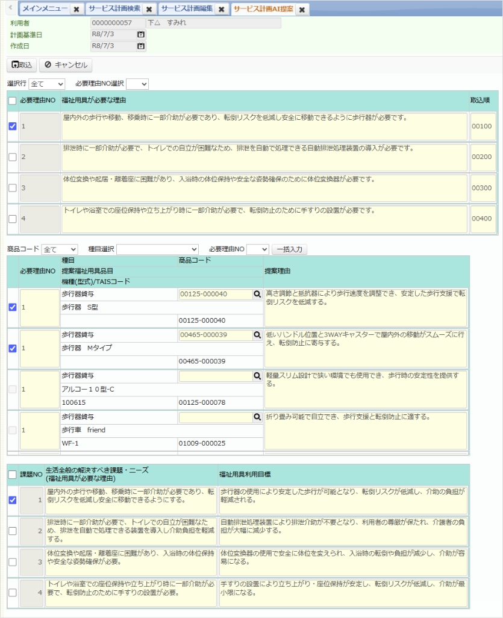The width and height of the screenshot is (503, 618).
Task: Click tab scroll-left arrow
Action: coord(11,8)
